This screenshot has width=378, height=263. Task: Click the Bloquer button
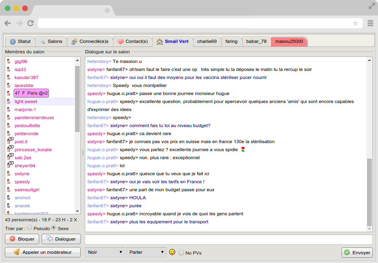point(22,239)
